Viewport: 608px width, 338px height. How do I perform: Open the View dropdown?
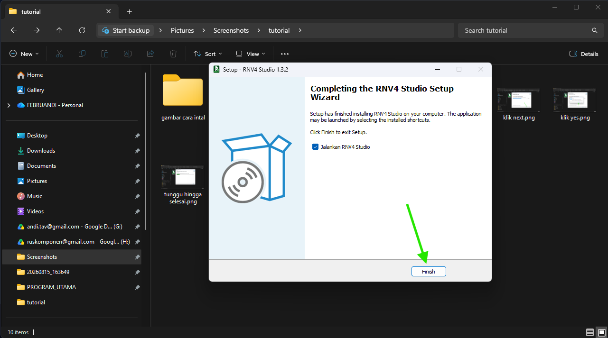coord(251,54)
